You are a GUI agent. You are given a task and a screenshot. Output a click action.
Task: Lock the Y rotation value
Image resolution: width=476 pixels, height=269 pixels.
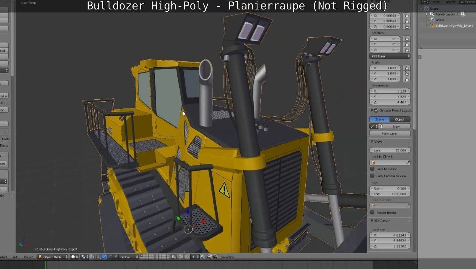point(407,44)
